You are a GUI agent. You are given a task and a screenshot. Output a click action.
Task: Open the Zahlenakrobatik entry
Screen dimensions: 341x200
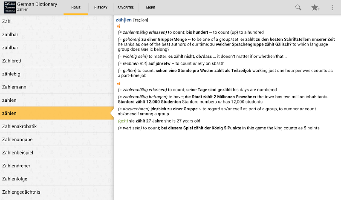pyautogui.click(x=57, y=126)
